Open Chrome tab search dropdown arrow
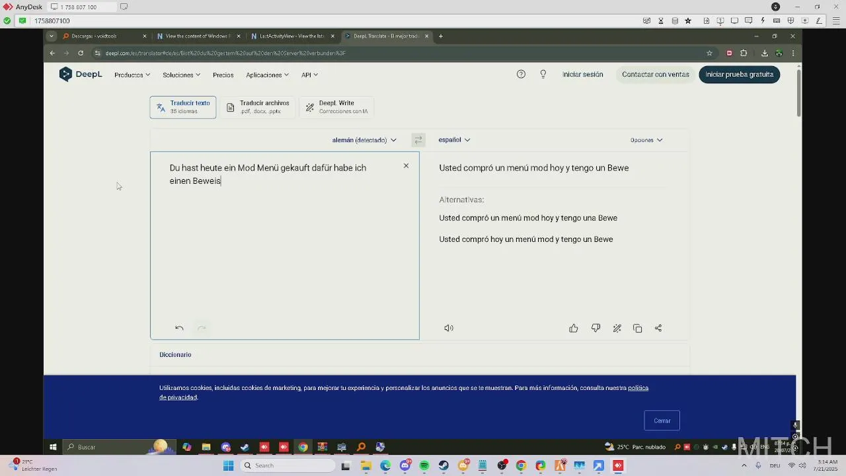This screenshot has width=846, height=476. 52,36
